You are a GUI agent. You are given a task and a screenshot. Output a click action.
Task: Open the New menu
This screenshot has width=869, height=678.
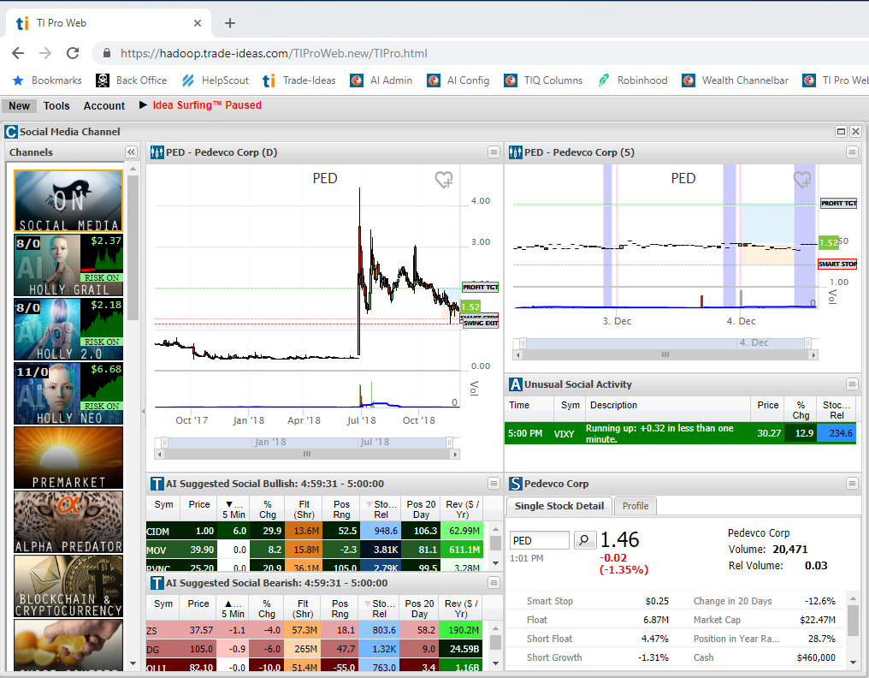19,105
